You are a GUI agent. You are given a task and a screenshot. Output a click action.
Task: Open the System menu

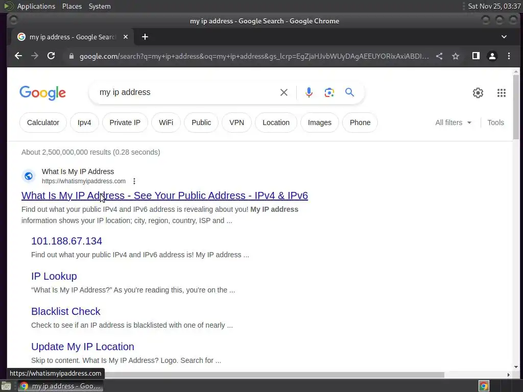(x=100, y=6)
